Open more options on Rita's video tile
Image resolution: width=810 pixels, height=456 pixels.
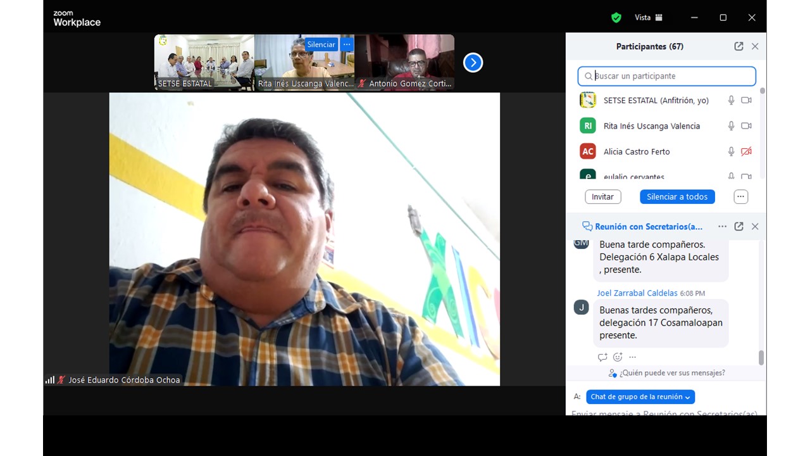(x=346, y=44)
